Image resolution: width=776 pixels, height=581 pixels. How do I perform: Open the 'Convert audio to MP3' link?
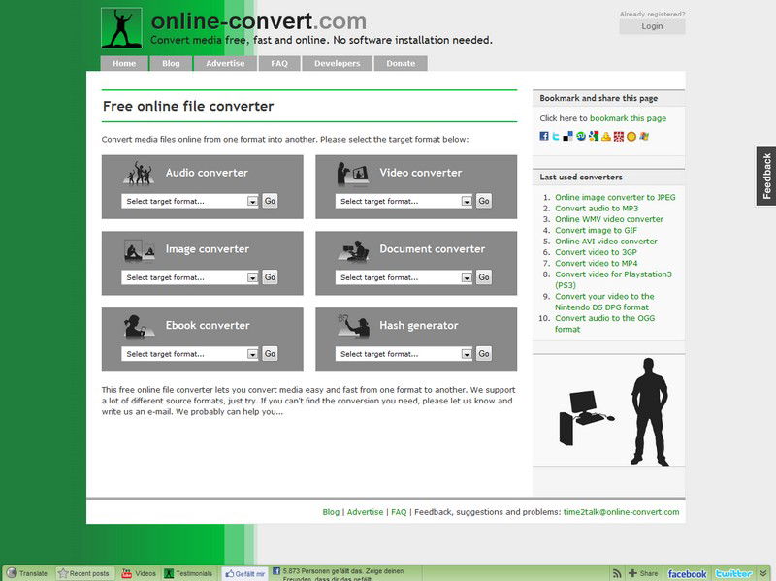[597, 209]
